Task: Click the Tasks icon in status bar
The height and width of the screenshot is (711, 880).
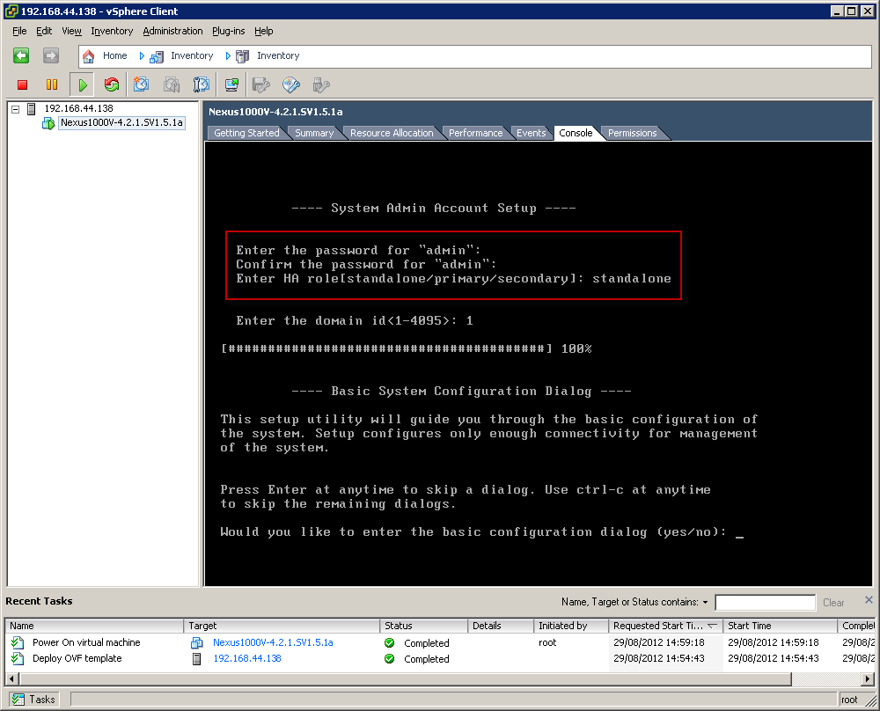Action: click(18, 700)
